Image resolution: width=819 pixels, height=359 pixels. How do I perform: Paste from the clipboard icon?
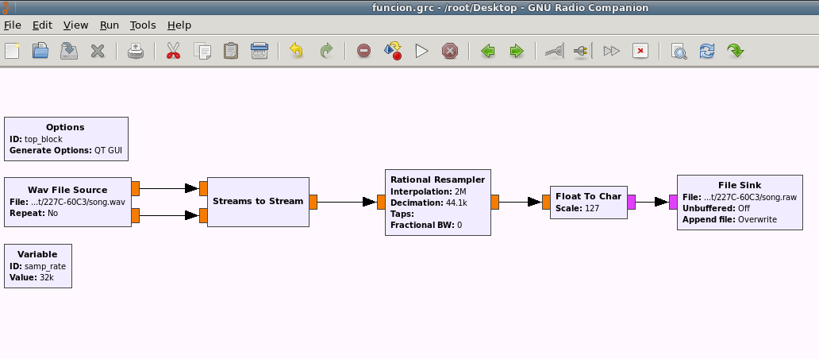231,51
